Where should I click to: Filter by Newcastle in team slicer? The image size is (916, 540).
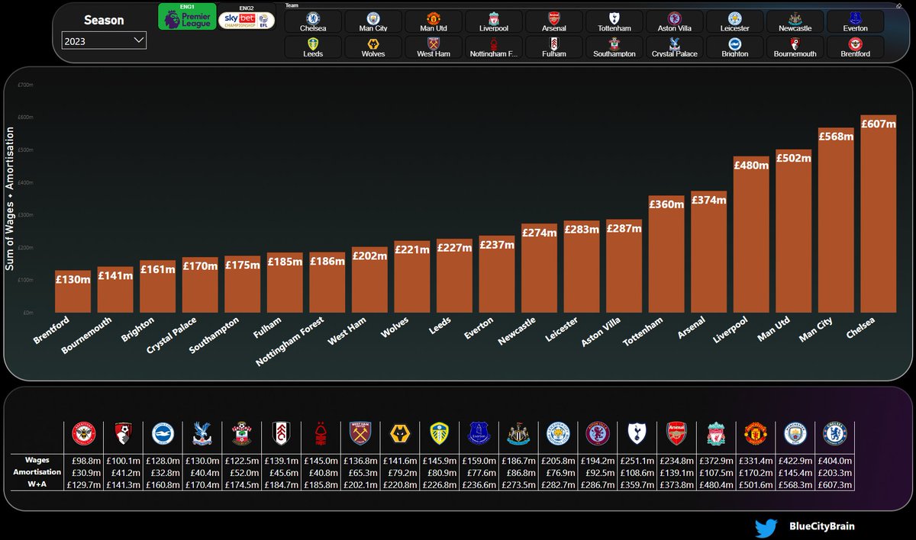tap(795, 21)
